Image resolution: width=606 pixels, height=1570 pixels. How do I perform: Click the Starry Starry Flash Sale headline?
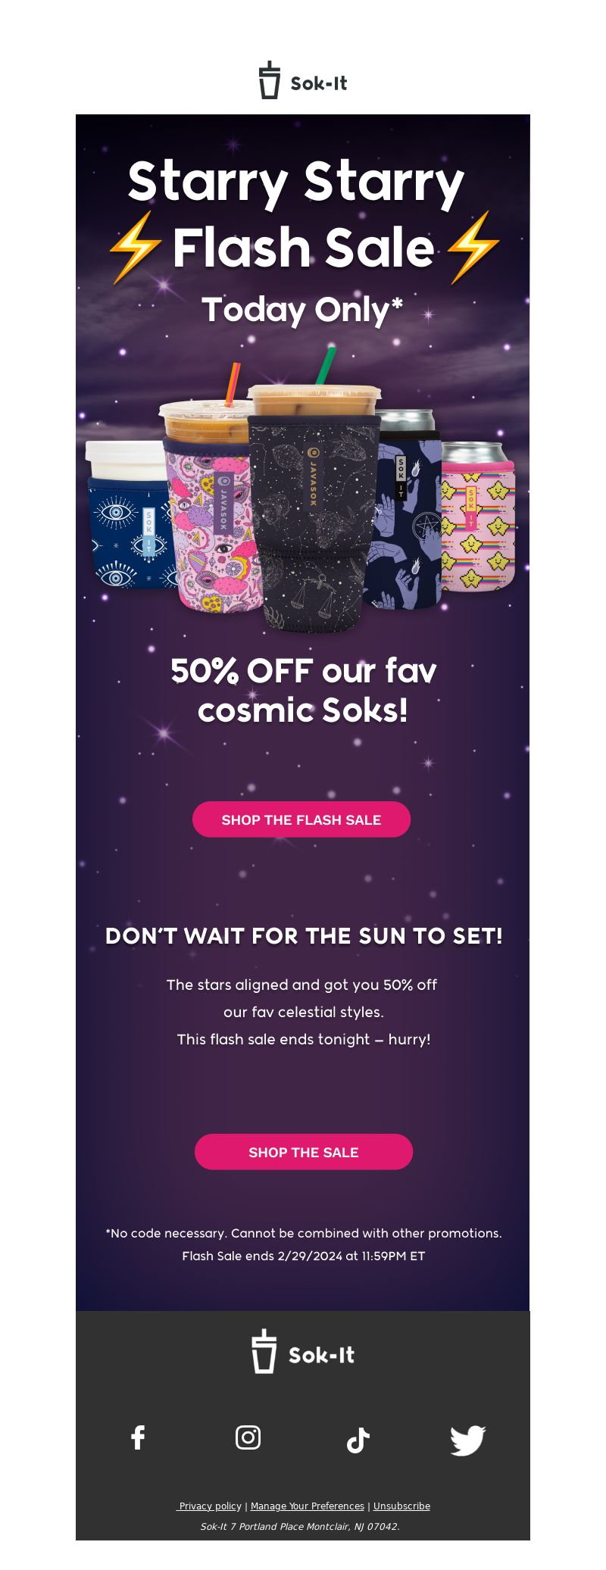point(303,215)
